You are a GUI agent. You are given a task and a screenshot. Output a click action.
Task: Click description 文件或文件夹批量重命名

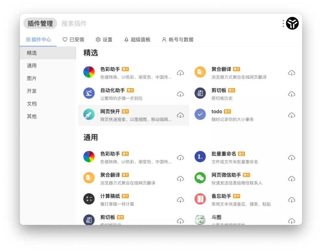[x=235, y=162]
